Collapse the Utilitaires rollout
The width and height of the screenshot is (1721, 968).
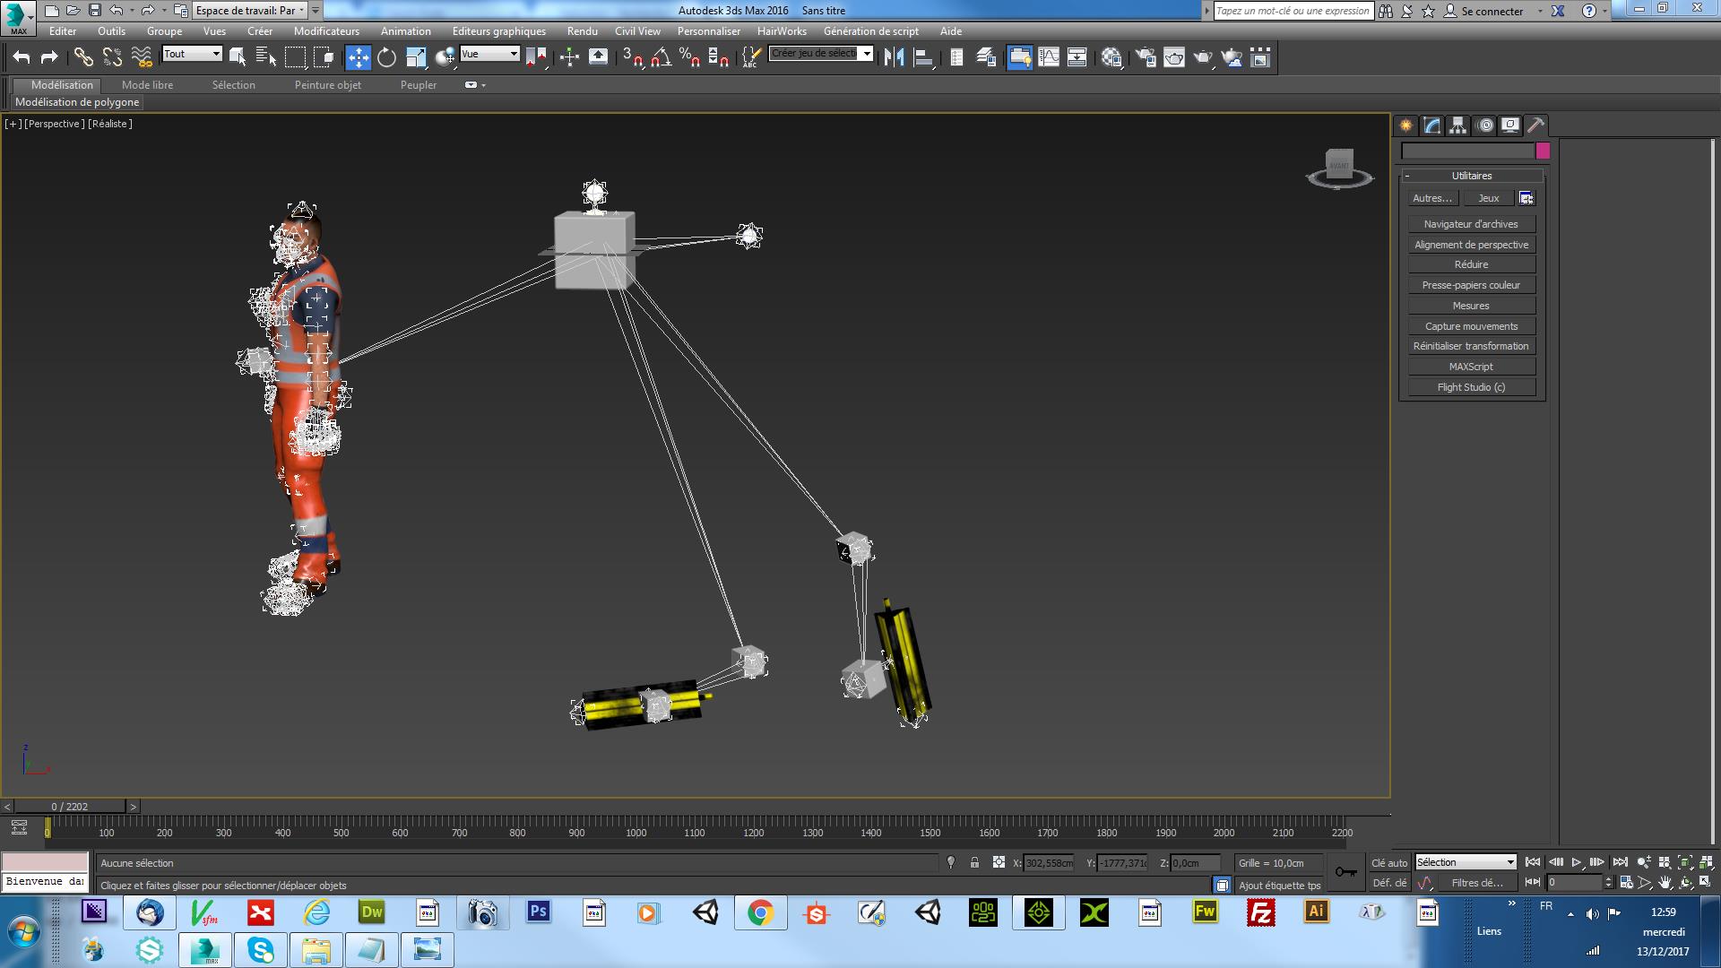1472,176
